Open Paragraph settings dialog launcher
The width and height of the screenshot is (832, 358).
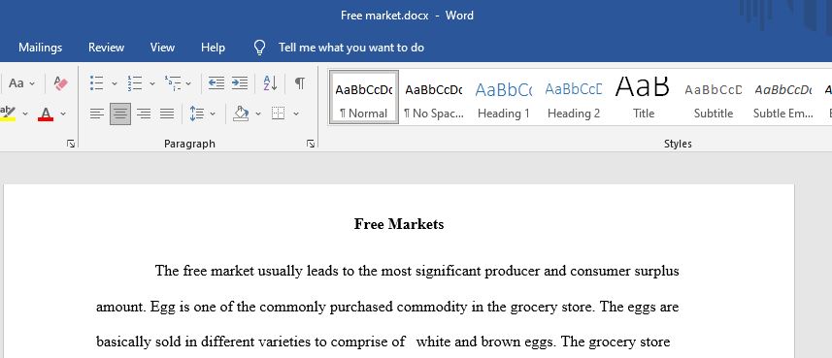pos(311,144)
